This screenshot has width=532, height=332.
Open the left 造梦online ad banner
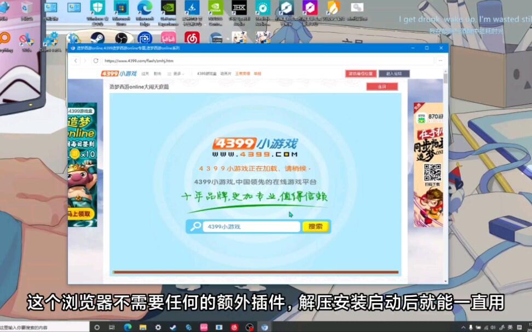click(x=83, y=165)
